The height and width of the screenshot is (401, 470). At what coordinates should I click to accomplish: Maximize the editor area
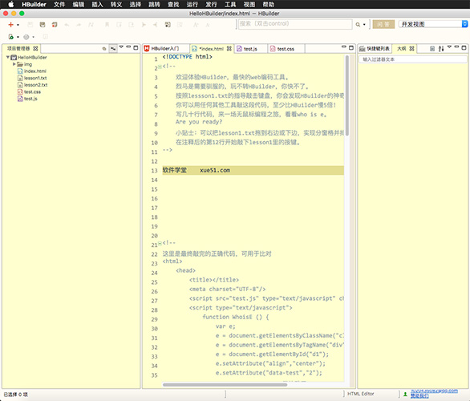coord(351,47)
